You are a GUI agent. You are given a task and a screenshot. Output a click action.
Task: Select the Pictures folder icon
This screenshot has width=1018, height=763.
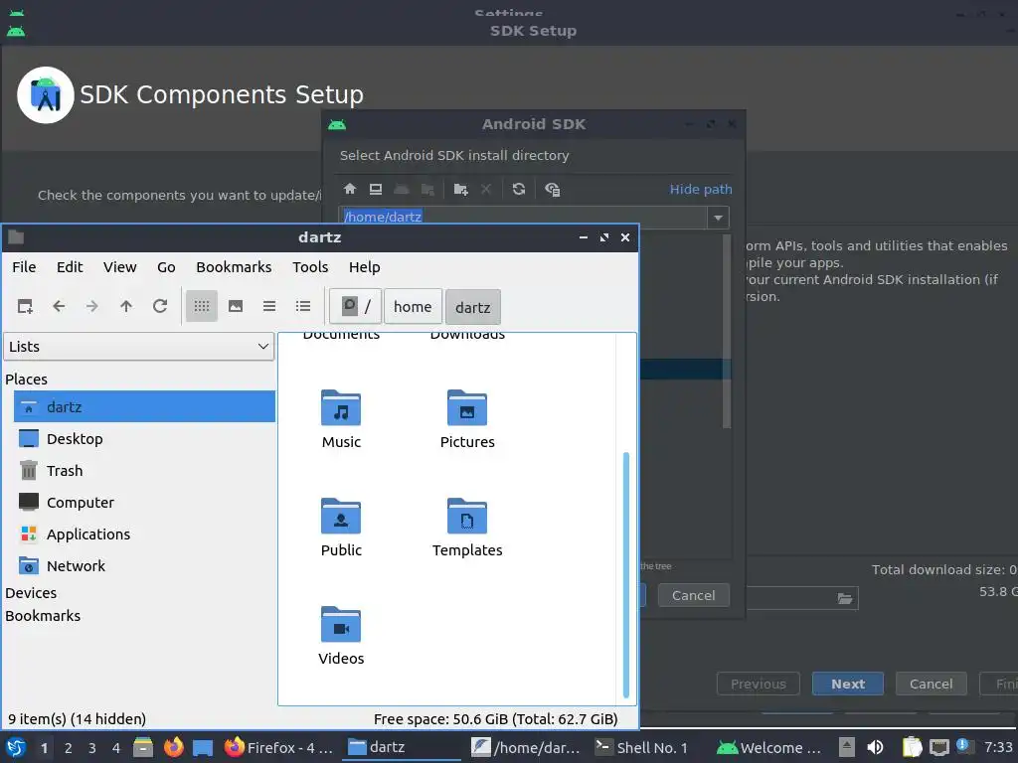[467, 408]
